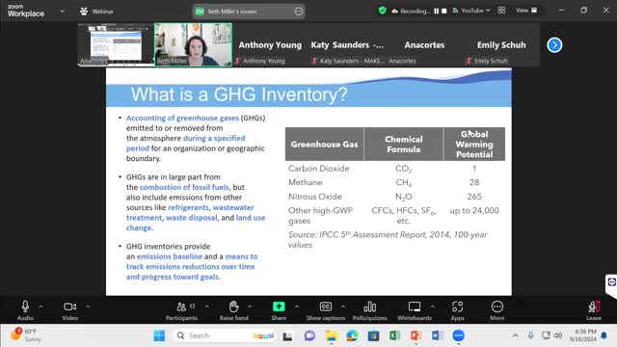Expand the captions options arrow
This screenshot has height=347, width=617.
[343, 307]
